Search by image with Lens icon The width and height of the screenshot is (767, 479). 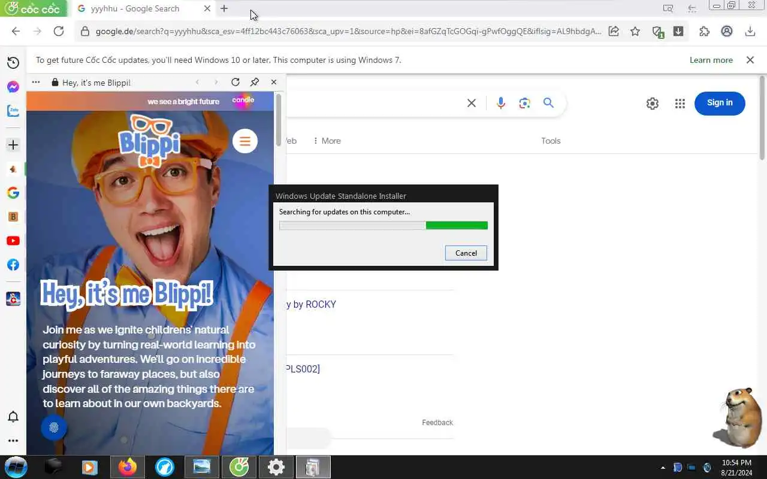click(x=525, y=103)
